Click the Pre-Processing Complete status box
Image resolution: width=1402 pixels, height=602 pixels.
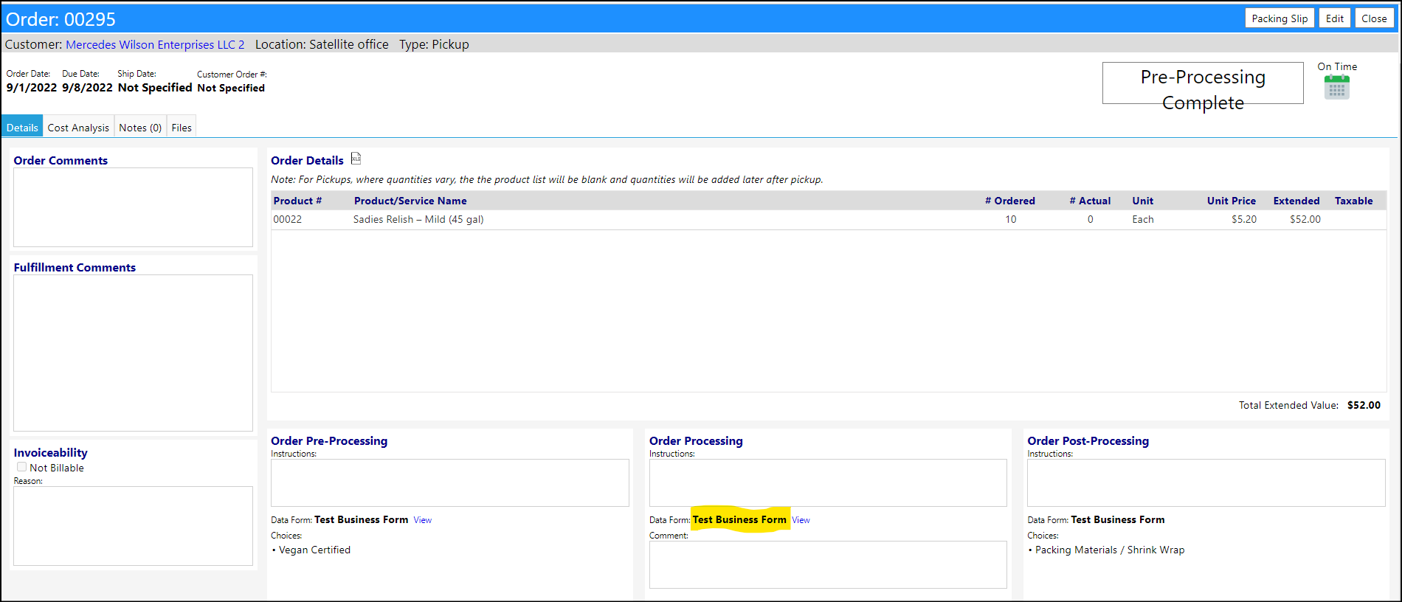pyautogui.click(x=1203, y=83)
